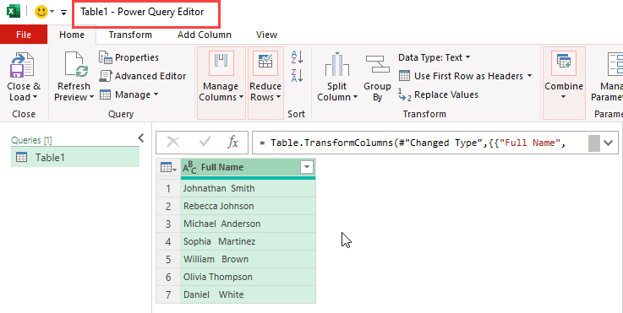
Task: Click the ABC data type icon on Full Name
Action: tap(189, 167)
